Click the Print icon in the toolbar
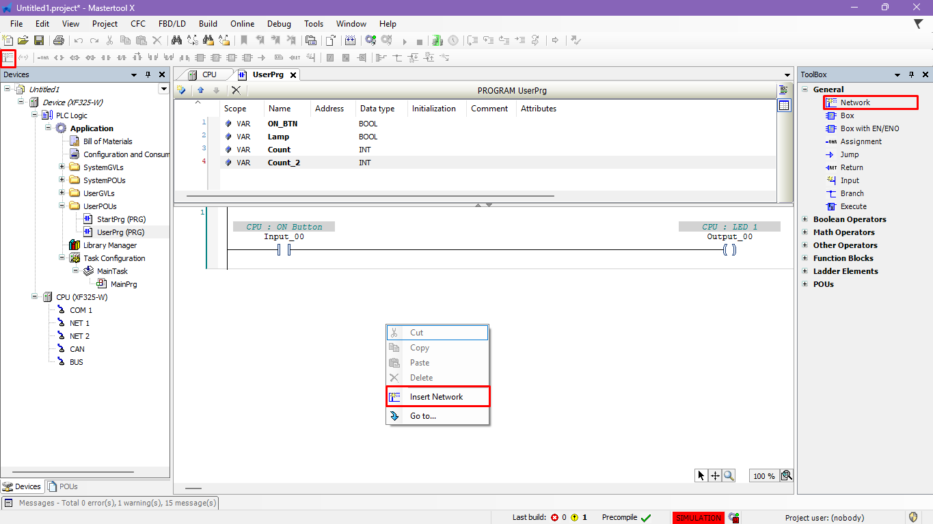The height and width of the screenshot is (524, 933). coord(59,41)
